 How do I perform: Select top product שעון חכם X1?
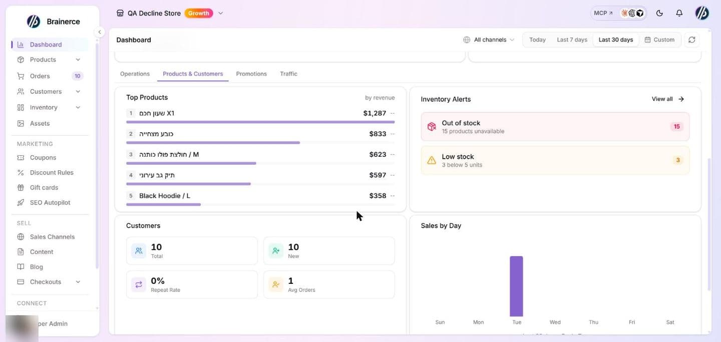point(260,115)
